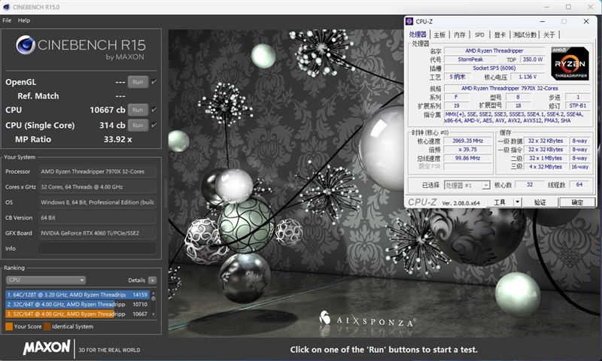This screenshot has height=361, width=602.
Task: Open the Help menu in Cinebench
Action: pos(24,20)
